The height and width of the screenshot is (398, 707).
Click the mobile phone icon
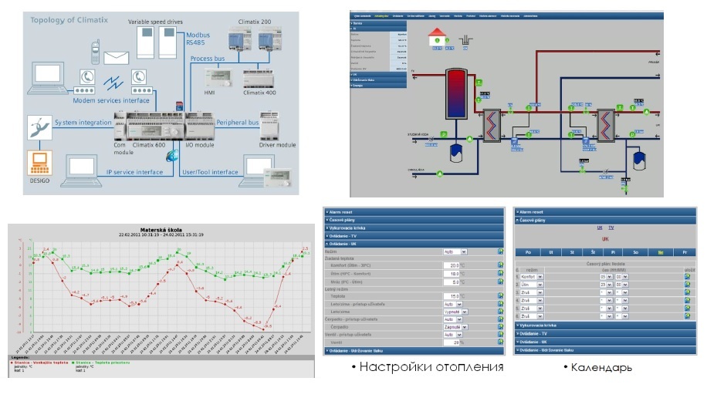tap(95, 52)
